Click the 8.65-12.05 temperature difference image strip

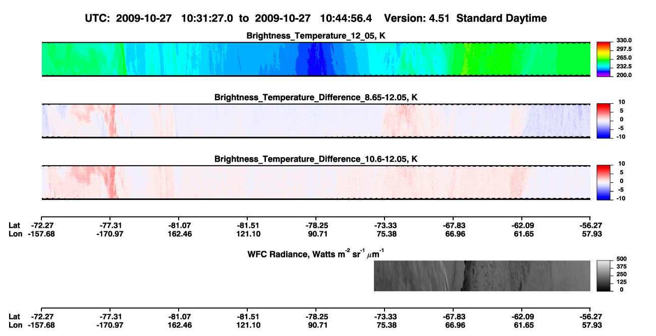316,121
